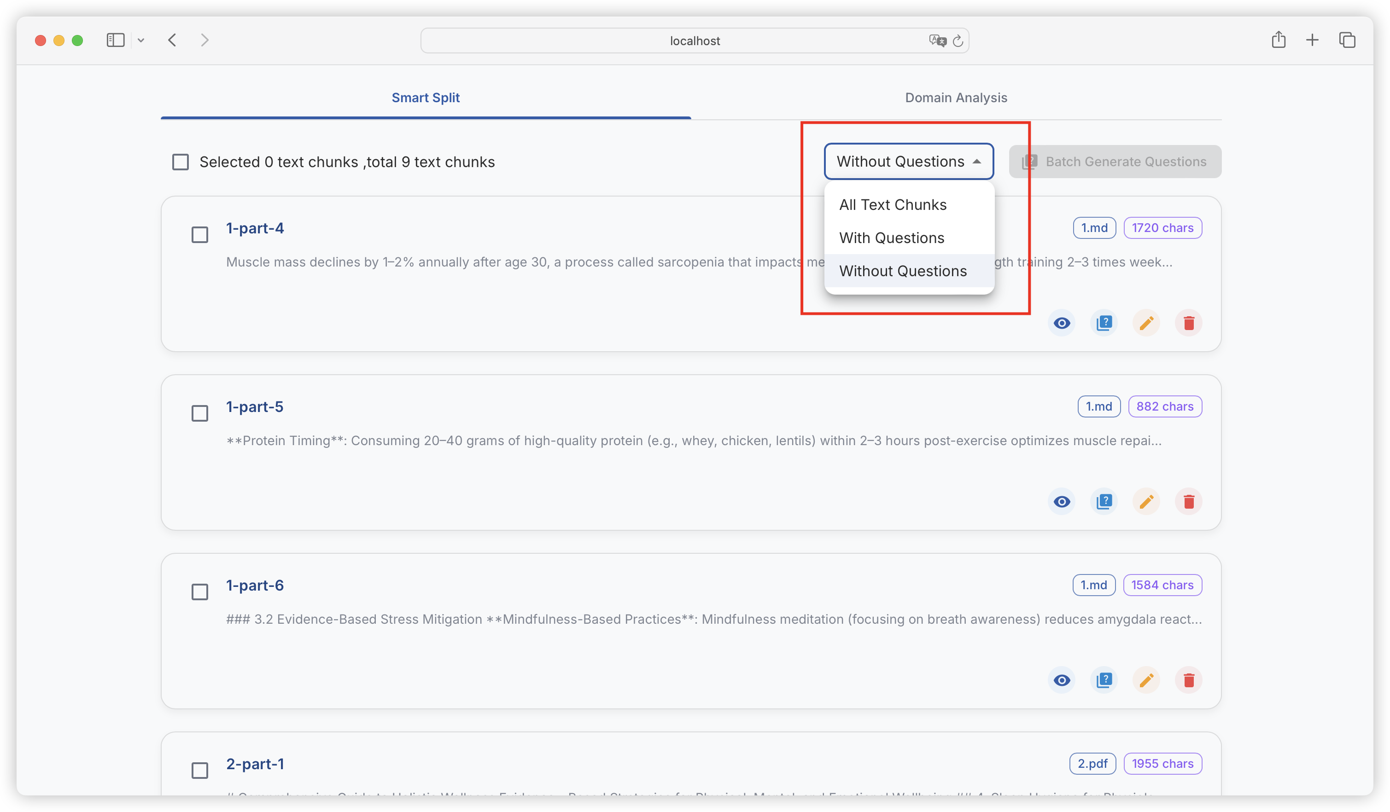
Task: Open the 1-part-5 chunk title
Action: click(254, 407)
